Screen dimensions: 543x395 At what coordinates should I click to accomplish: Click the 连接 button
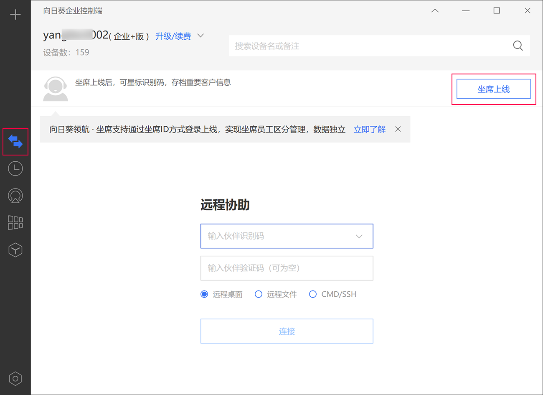pyautogui.click(x=287, y=331)
